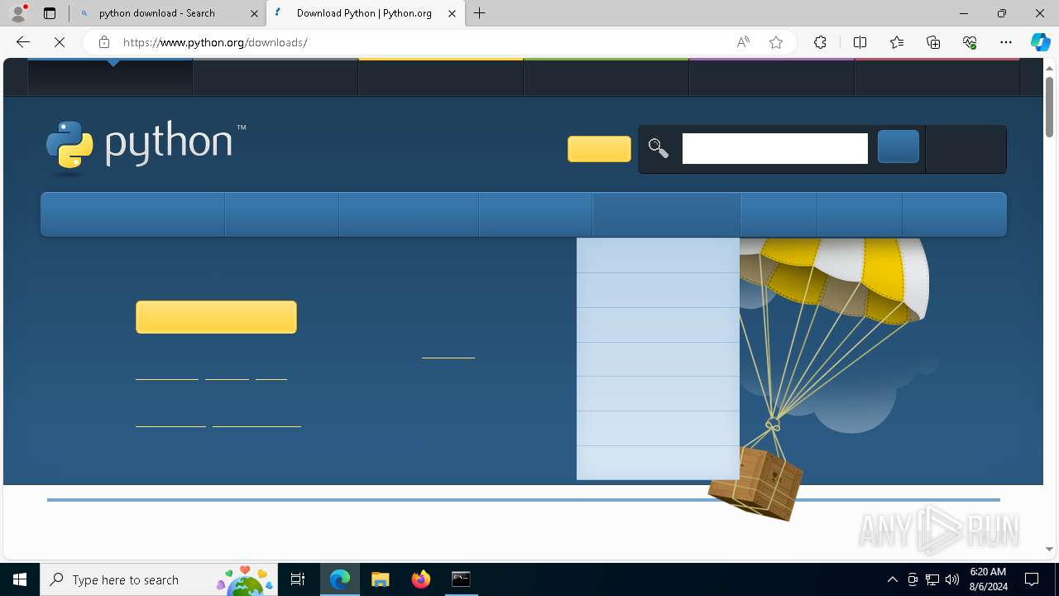Click the large yellow download button
This screenshot has height=596, width=1059.
pos(216,317)
